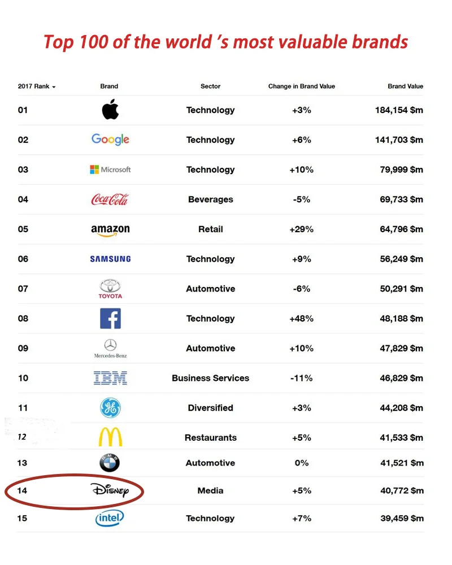Click the Sector column header
Screen dimensions: 452x565
click(211, 86)
